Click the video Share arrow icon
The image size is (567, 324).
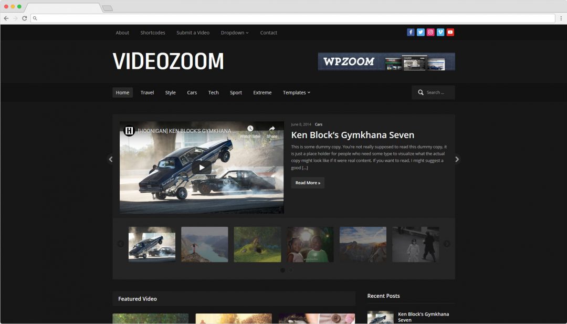[272, 129]
